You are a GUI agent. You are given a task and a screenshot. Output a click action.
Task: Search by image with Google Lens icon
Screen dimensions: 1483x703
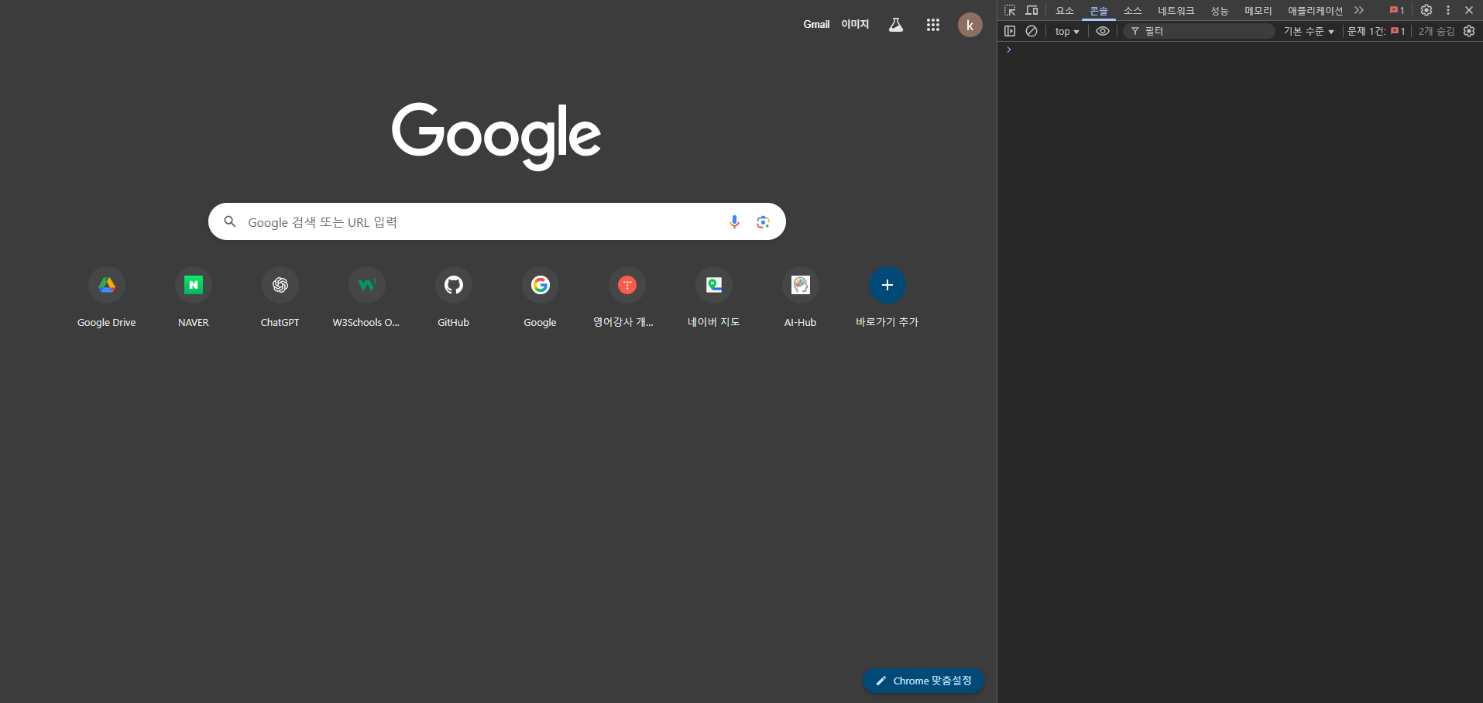[x=763, y=222]
